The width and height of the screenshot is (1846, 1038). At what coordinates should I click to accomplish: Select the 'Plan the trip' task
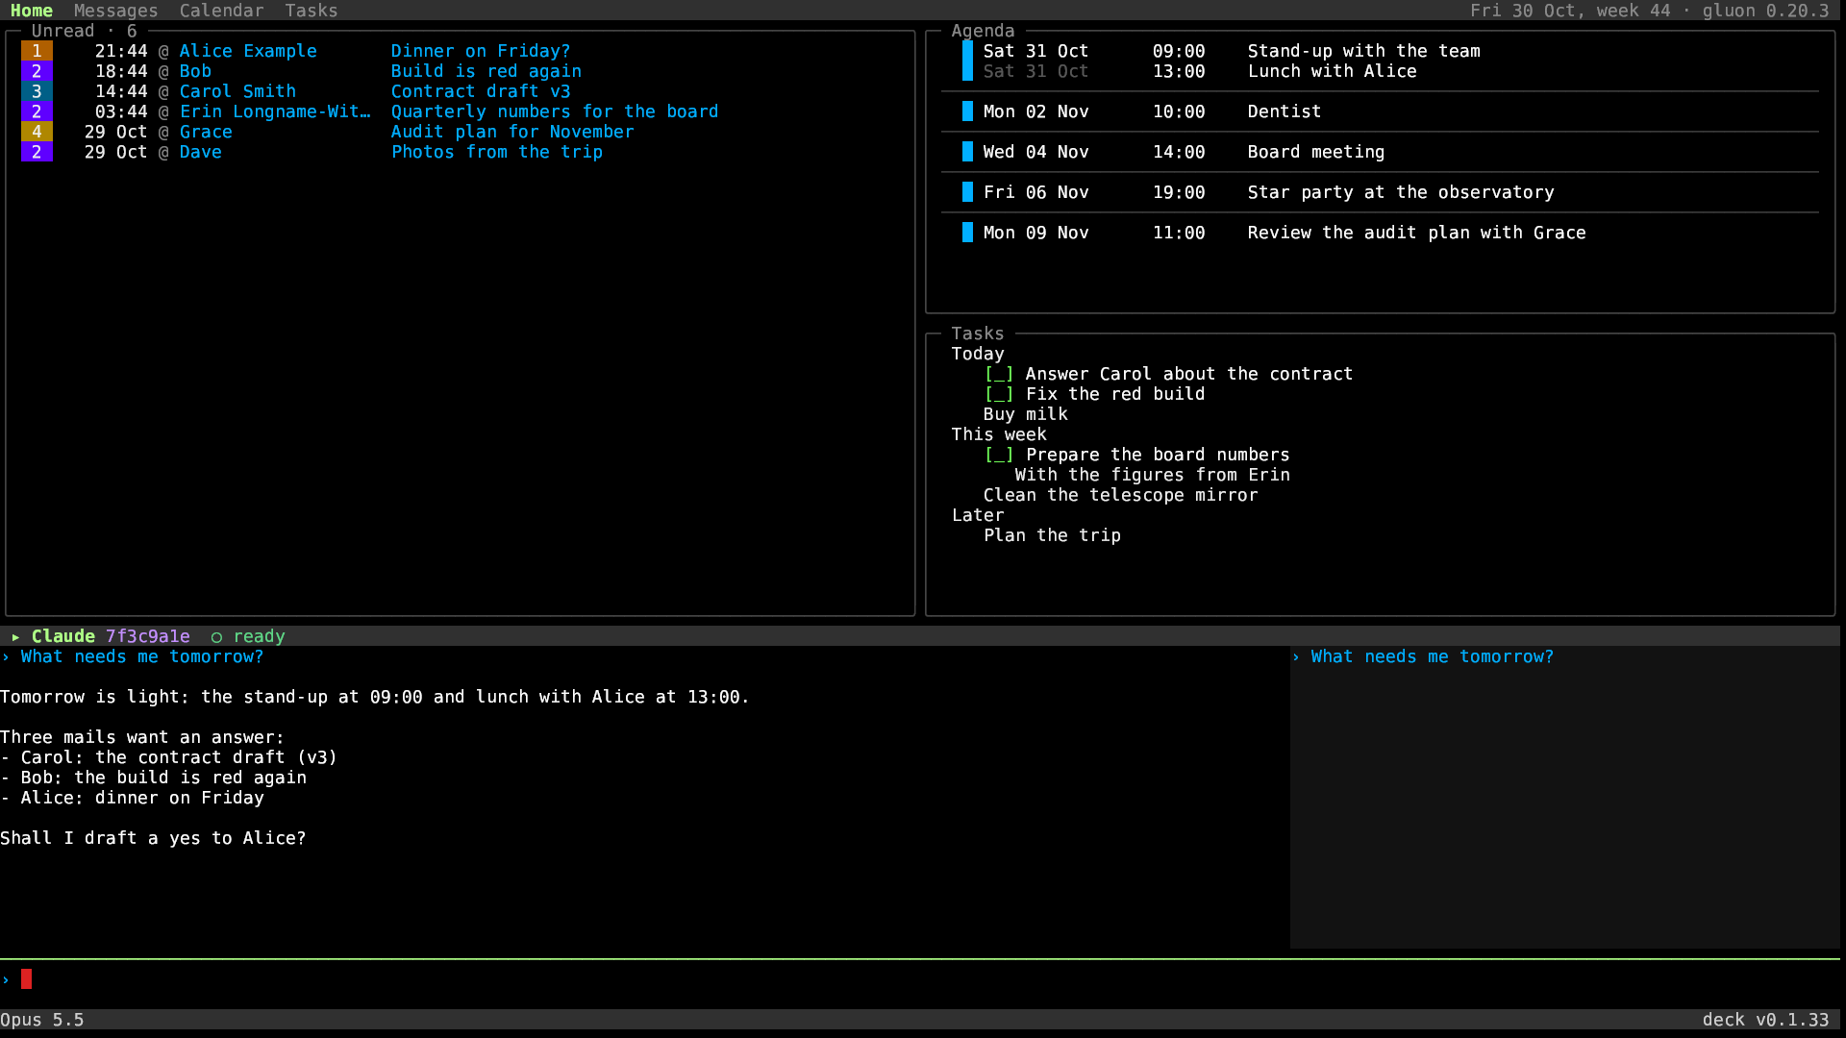(x=1052, y=535)
